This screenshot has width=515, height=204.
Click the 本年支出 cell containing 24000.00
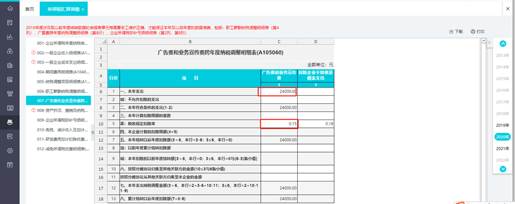click(279, 92)
